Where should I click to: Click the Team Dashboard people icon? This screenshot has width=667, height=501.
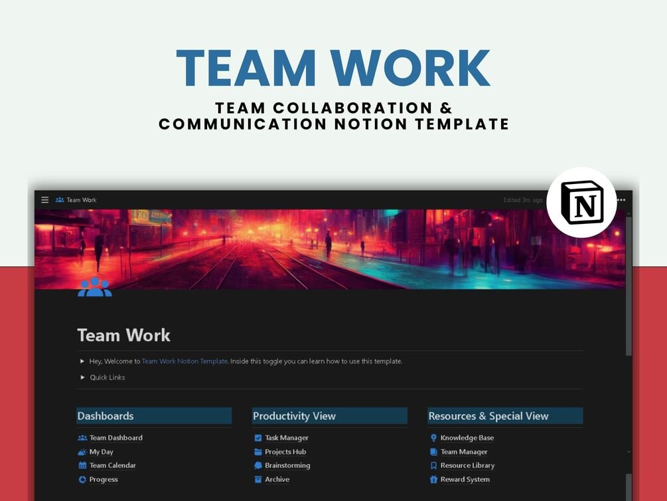(82, 437)
